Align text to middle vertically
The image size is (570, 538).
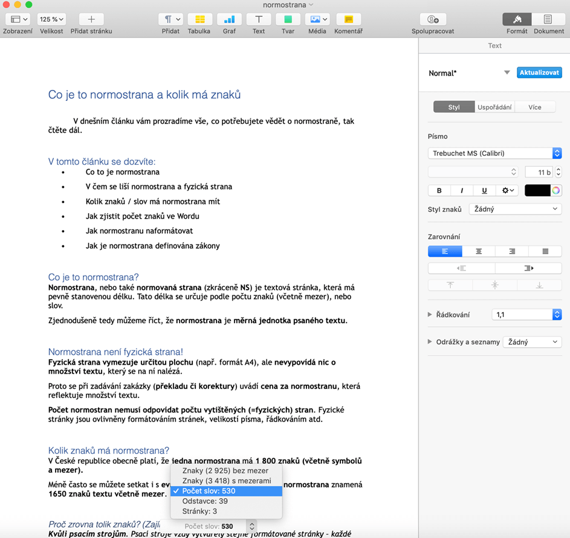pyautogui.click(x=495, y=286)
